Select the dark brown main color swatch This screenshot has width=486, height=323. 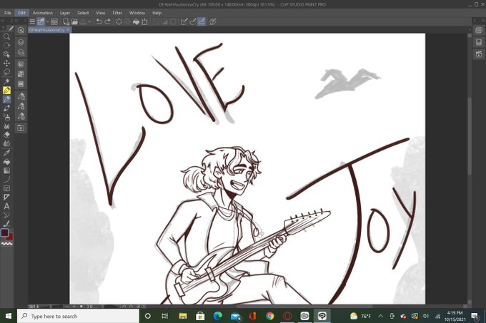pos(5,232)
